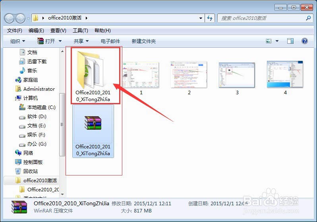
Task: Open the 共享 dropdown
Action: click(x=81, y=41)
